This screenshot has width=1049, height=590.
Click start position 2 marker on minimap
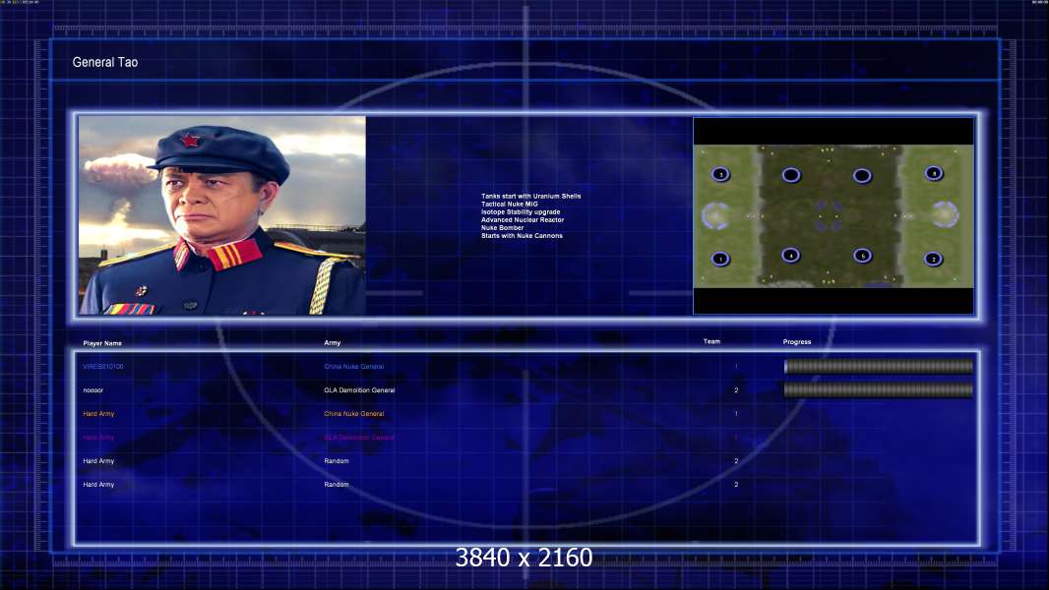[x=933, y=259]
